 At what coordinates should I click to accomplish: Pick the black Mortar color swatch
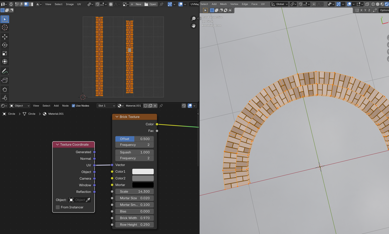[x=143, y=185]
